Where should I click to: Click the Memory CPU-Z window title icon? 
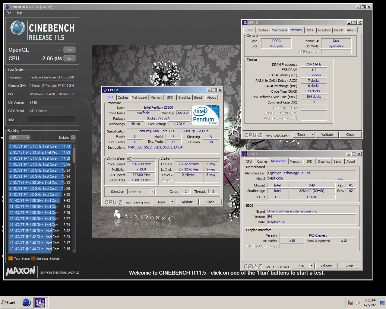pyautogui.click(x=245, y=23)
